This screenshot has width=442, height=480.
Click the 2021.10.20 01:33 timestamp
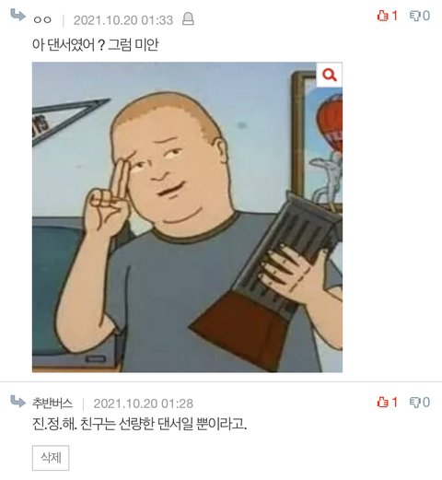coord(123,20)
